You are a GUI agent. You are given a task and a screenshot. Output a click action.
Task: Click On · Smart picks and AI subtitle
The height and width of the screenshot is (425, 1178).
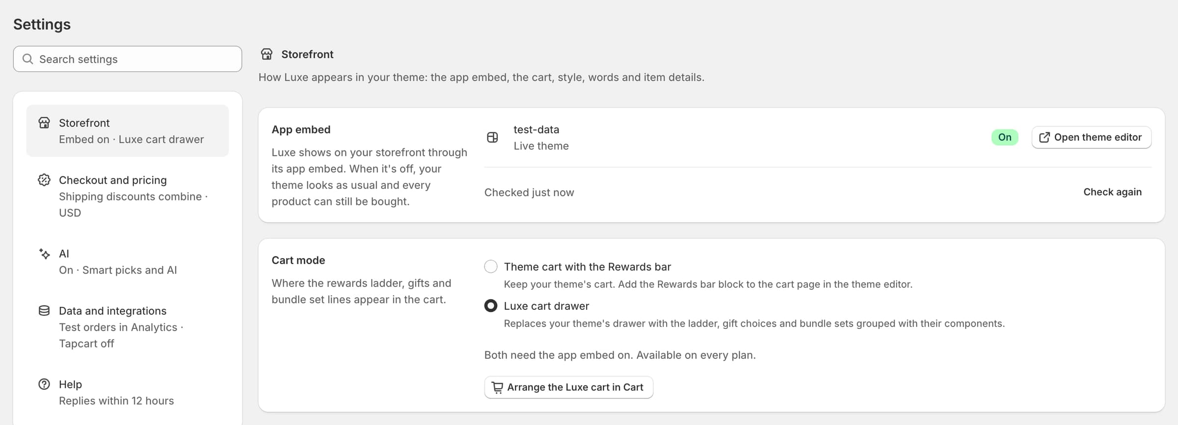(x=118, y=270)
